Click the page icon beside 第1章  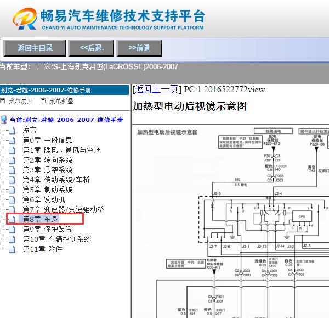[x=12, y=150]
